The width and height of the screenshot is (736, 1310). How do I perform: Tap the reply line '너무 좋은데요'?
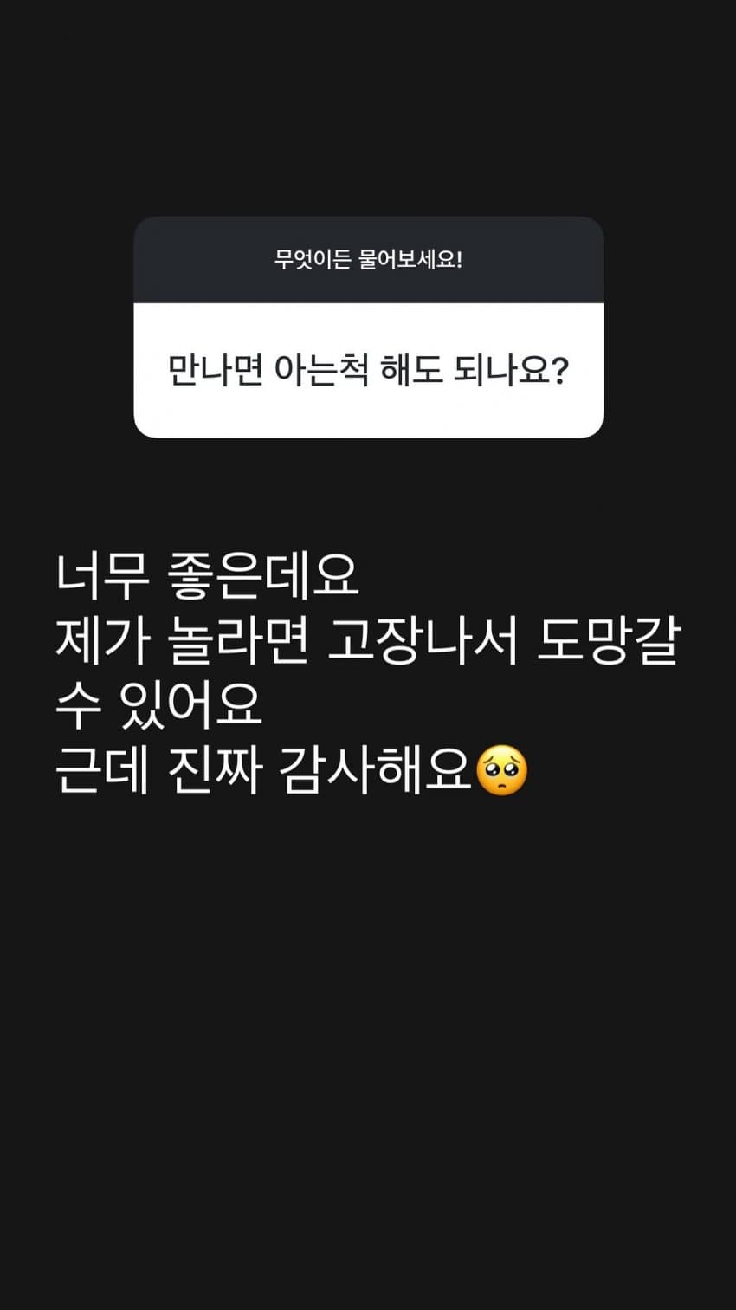coord(207,574)
